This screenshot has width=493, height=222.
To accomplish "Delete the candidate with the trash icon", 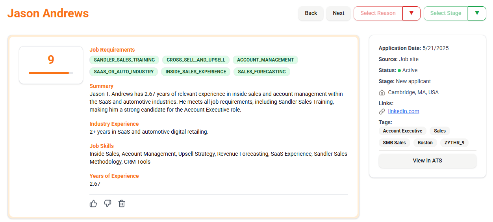I will click(122, 203).
